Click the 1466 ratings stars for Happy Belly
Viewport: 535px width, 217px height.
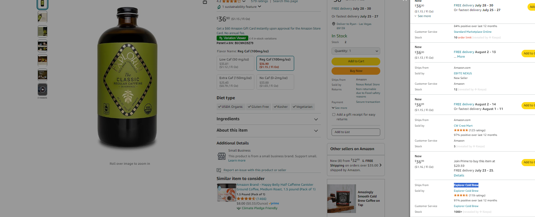246,199
